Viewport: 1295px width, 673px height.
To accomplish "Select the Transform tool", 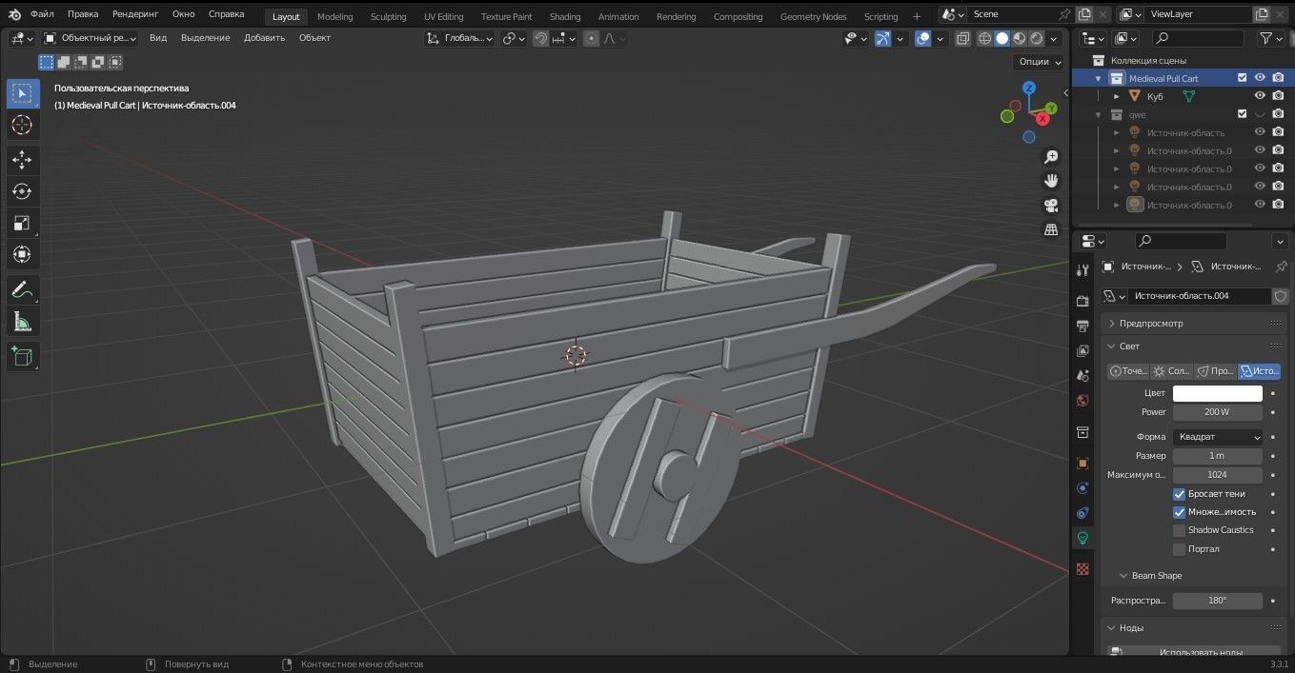I will pyautogui.click(x=23, y=254).
